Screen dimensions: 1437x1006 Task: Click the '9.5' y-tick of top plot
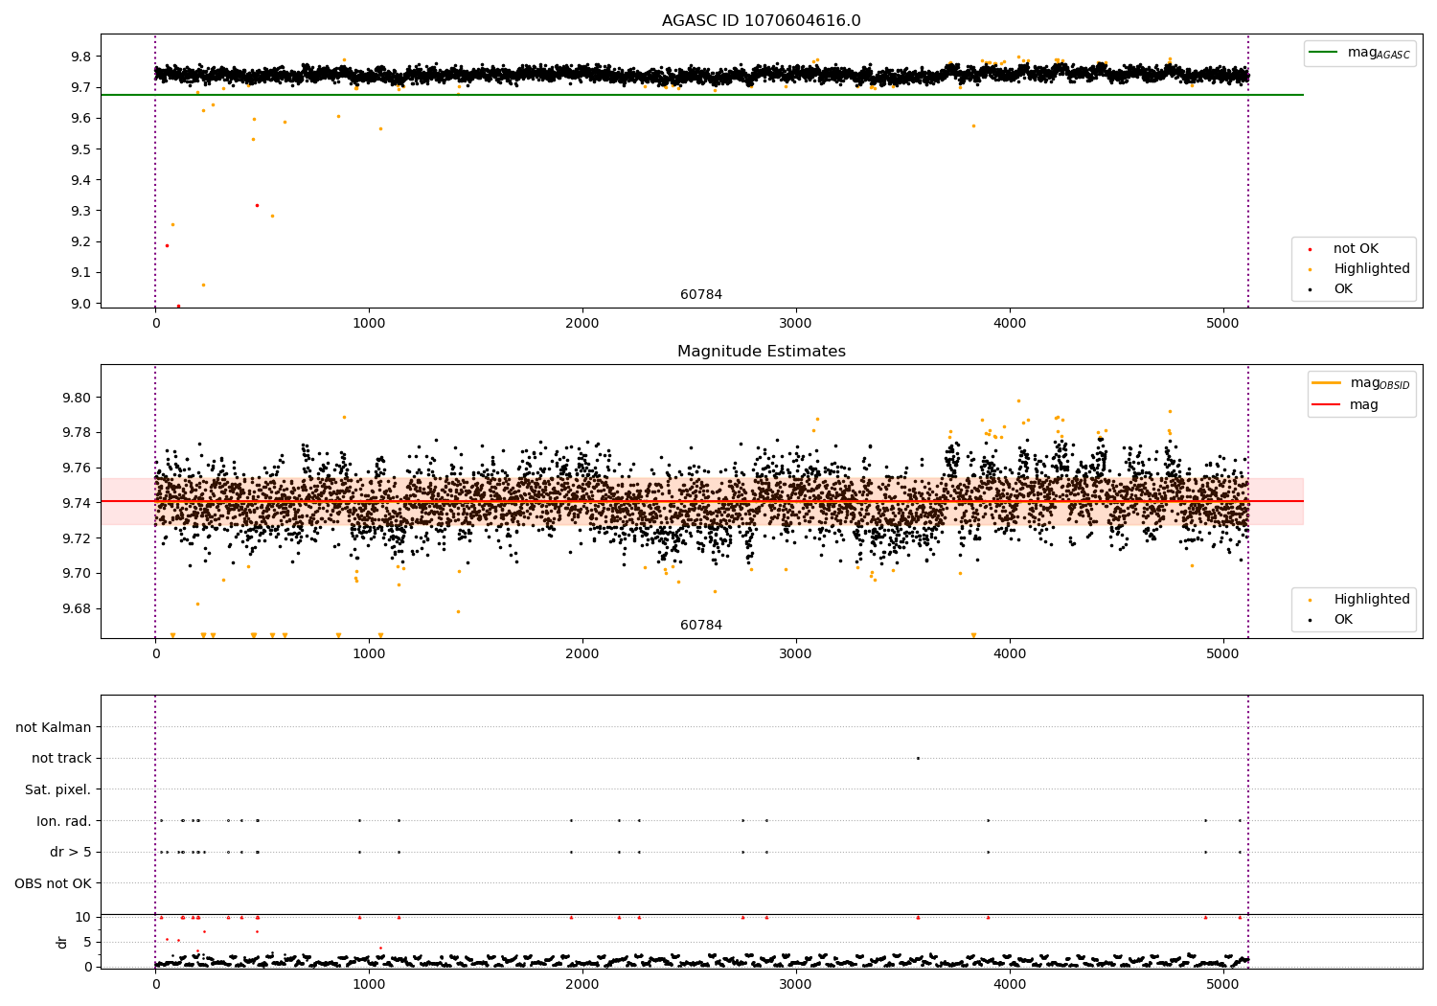point(81,149)
